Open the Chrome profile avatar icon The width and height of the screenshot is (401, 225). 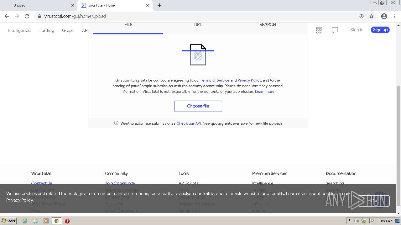(384, 16)
